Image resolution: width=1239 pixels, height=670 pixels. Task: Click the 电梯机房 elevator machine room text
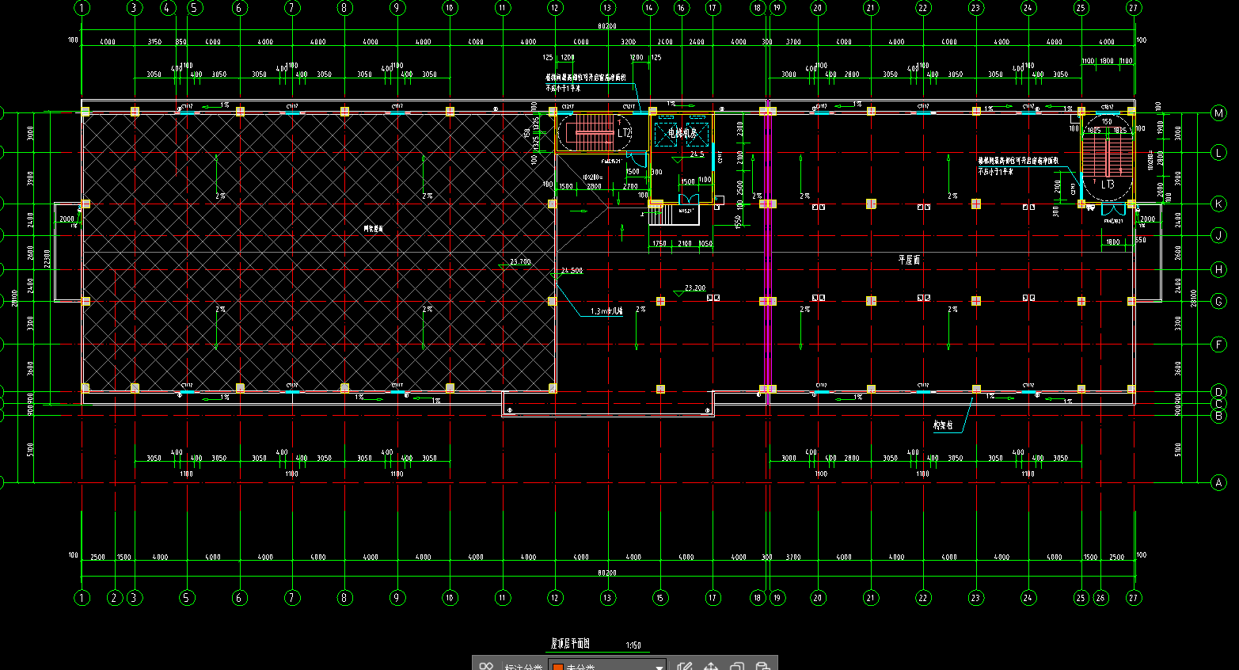(x=682, y=133)
